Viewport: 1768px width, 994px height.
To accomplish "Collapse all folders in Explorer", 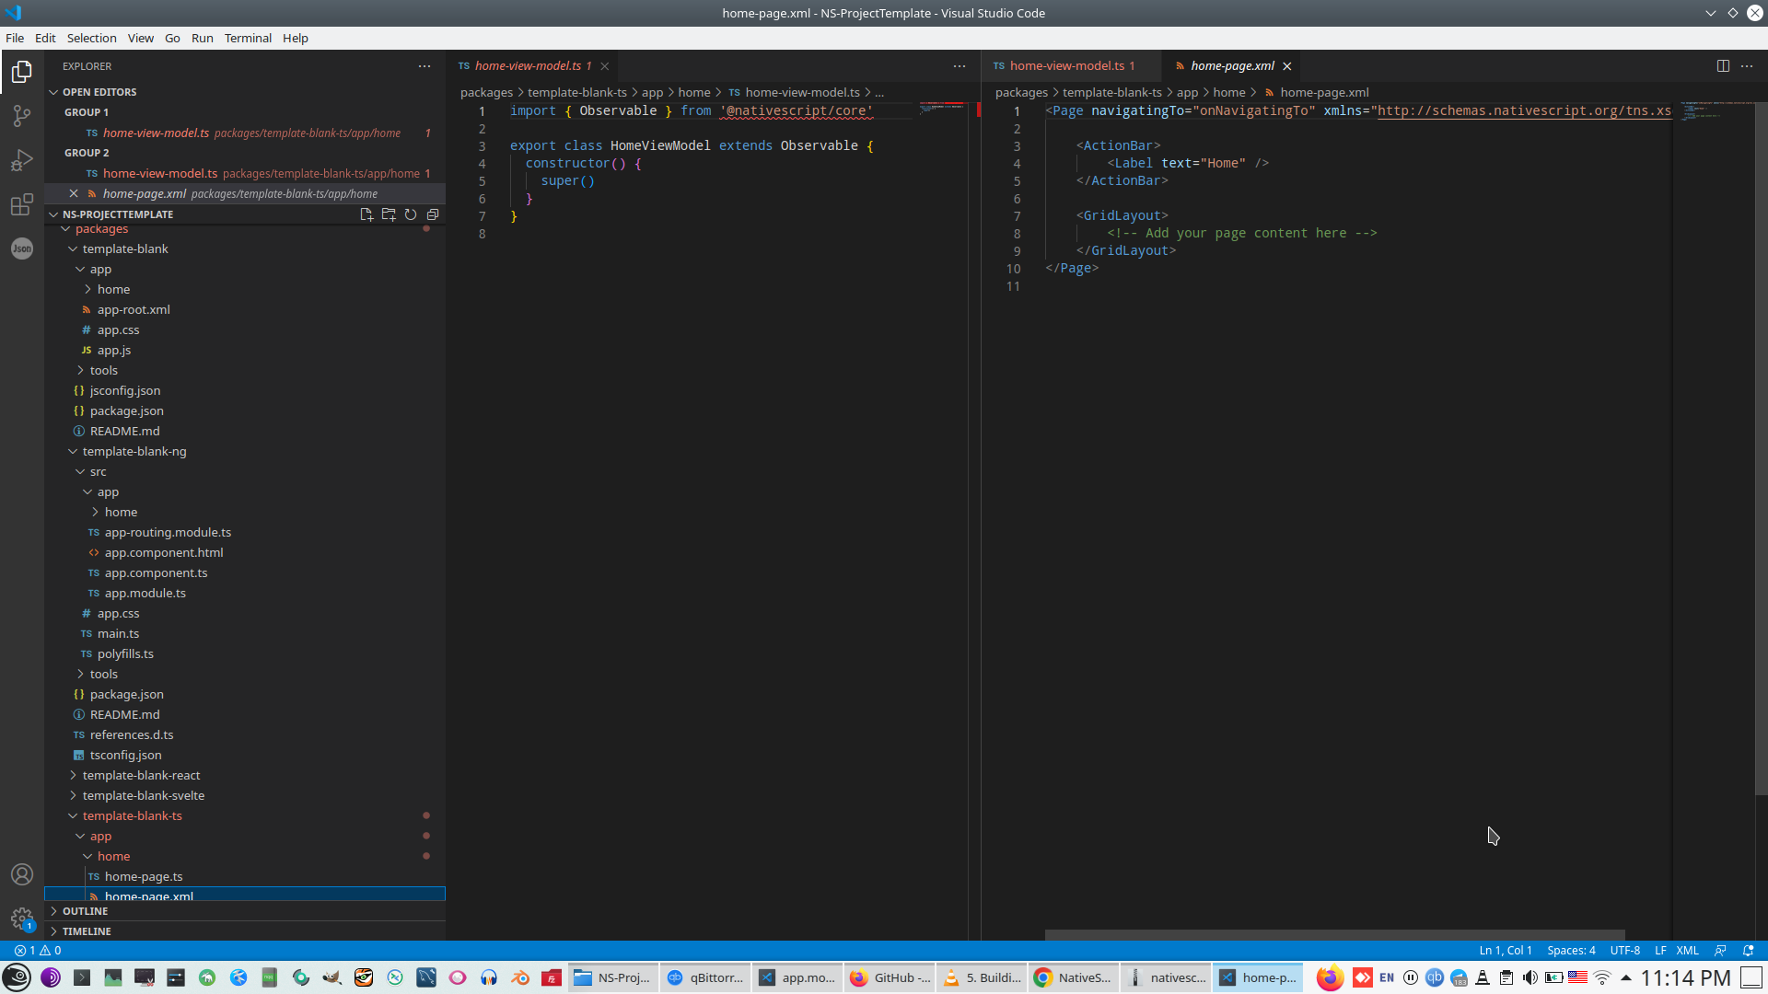I will [x=433, y=214].
